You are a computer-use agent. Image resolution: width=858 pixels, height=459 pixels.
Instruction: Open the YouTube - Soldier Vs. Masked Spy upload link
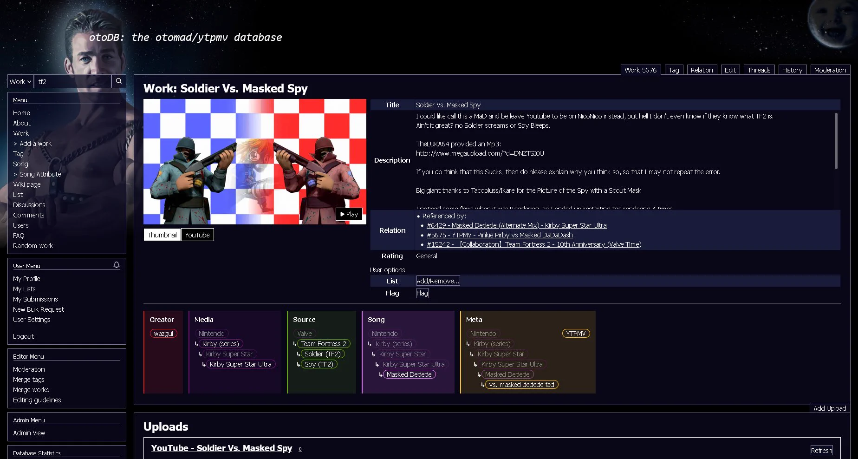point(221,448)
